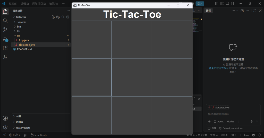This screenshot has width=264, height=138.
Task: Open notifications bell in status bar
Action: (260, 135)
